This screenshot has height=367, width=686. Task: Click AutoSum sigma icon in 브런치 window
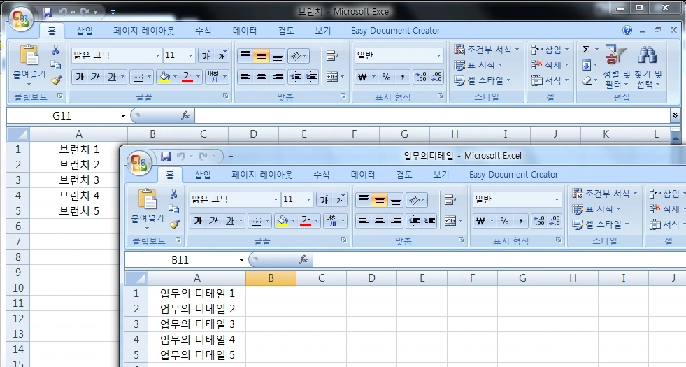pyautogui.click(x=586, y=50)
